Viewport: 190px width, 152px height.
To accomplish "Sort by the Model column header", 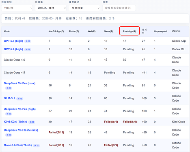I will pos(7,31).
